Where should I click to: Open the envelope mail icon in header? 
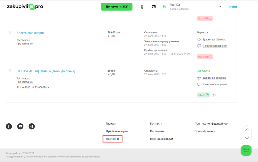(153, 7)
